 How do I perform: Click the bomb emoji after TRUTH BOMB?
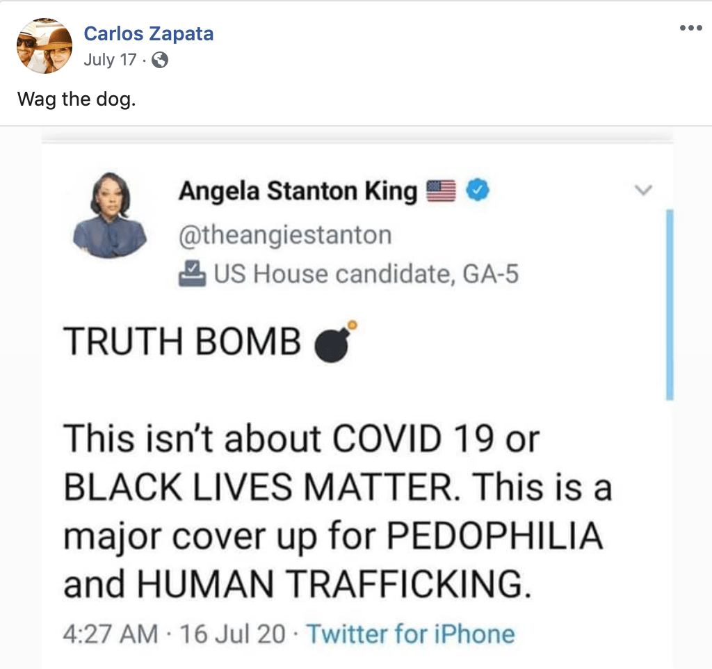tap(336, 341)
